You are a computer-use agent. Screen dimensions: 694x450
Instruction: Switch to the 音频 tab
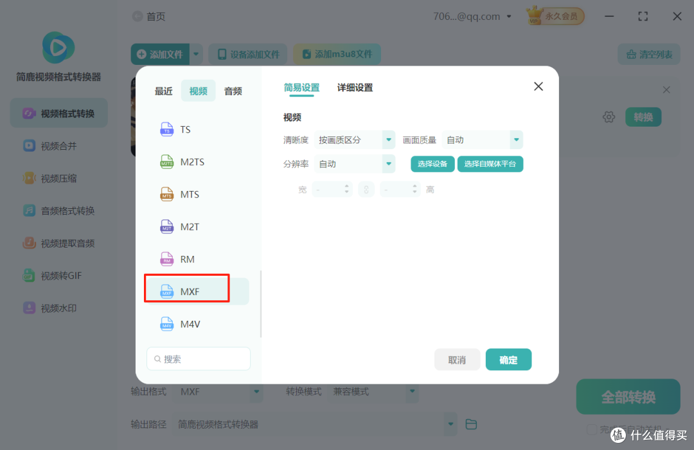click(x=233, y=91)
